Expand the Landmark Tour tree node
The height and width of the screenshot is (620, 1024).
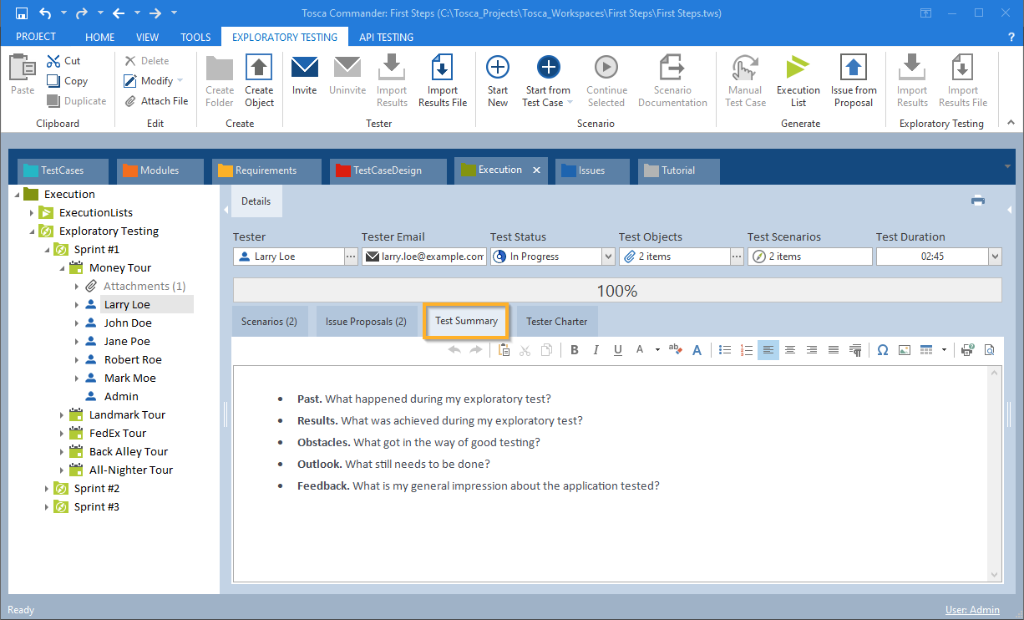click(62, 415)
